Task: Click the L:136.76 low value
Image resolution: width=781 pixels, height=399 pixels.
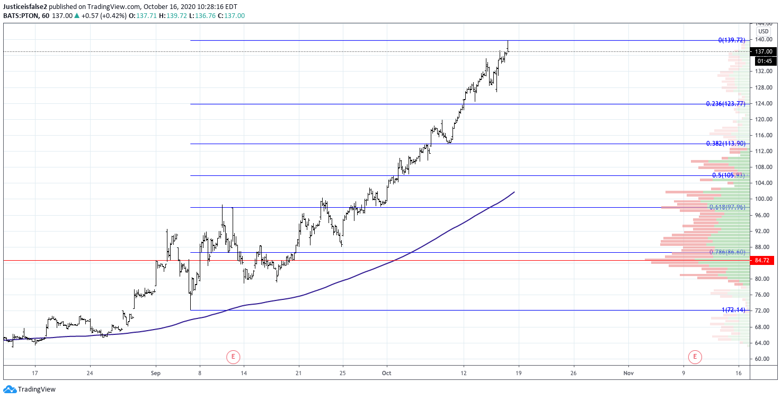Action: 203,16
